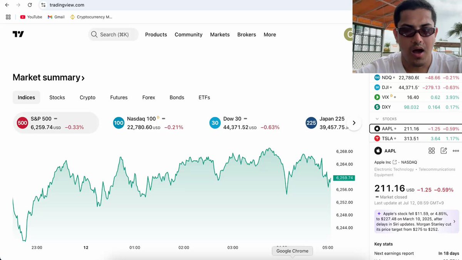Select VIX row in watchlist
462x260 pixels.
[416, 97]
